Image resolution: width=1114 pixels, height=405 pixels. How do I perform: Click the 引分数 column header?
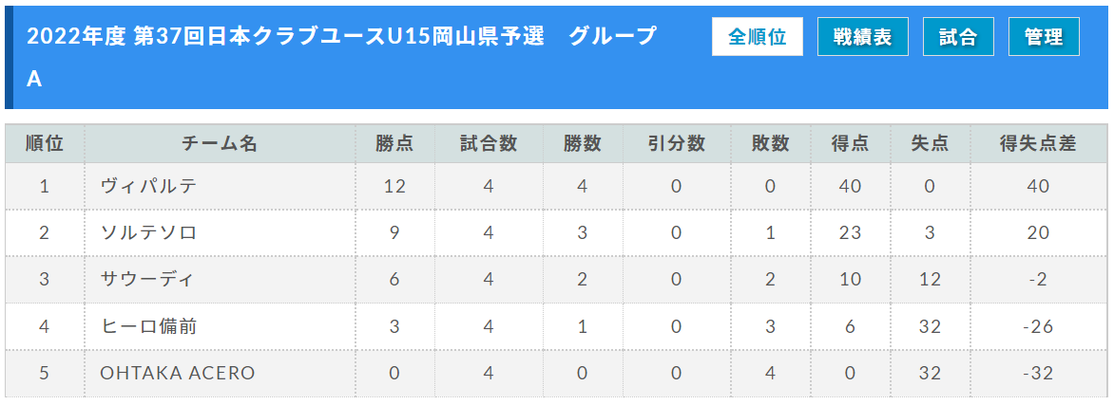point(677,144)
